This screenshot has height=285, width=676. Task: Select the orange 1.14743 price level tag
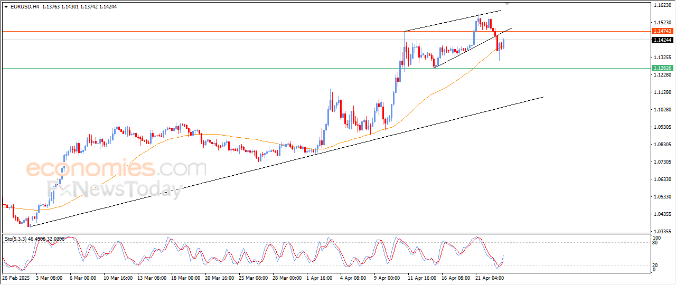point(662,31)
